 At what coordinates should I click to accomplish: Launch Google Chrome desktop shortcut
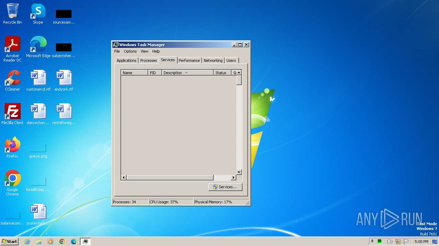12,183
